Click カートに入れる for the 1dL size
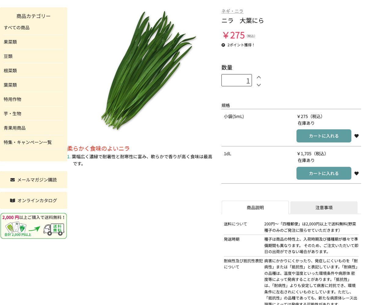 click(324, 173)
